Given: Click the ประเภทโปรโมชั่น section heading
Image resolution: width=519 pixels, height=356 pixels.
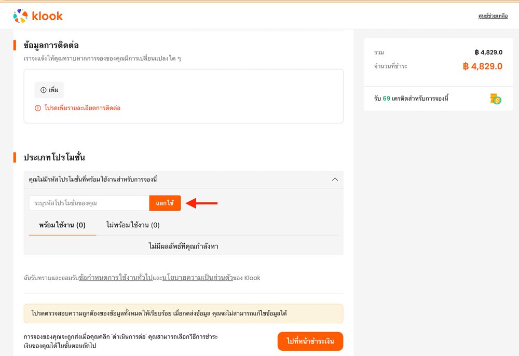Looking at the screenshot, I should point(54,157).
